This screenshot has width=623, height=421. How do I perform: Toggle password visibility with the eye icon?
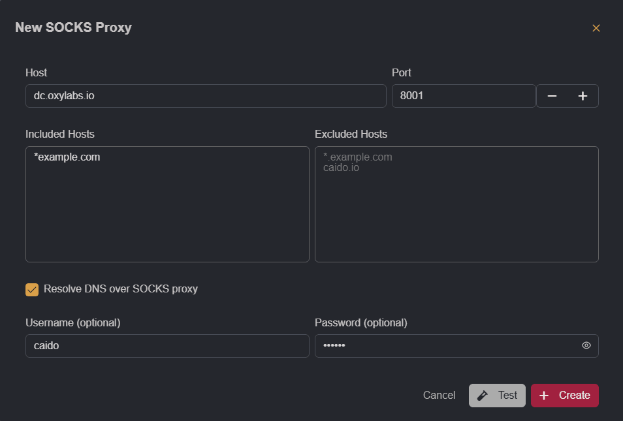point(586,346)
